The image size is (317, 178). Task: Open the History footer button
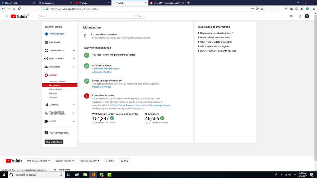(110, 161)
